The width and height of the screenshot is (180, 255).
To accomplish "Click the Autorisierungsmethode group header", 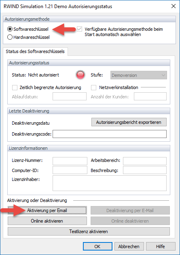I will click(89, 19).
